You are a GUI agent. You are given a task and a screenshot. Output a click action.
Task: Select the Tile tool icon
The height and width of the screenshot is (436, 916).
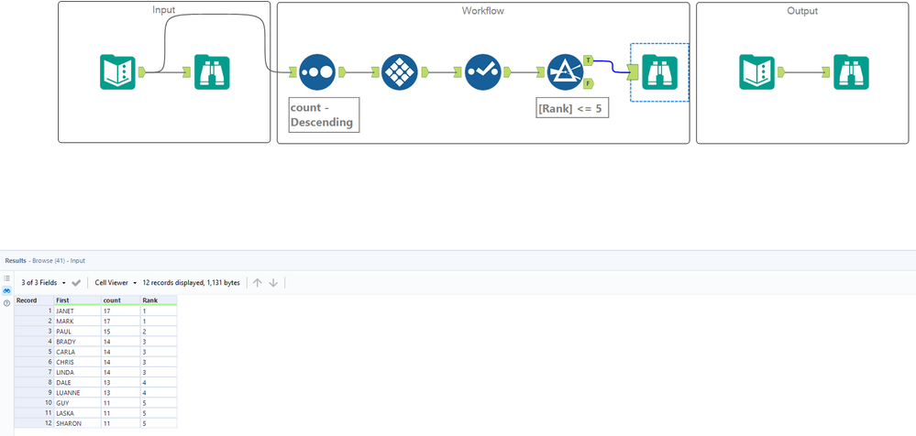[400, 71]
